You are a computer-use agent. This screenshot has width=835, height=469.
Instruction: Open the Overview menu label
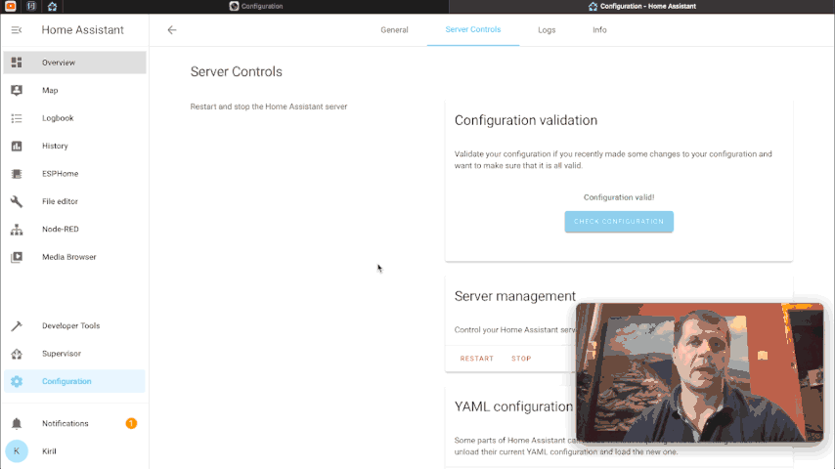click(59, 63)
